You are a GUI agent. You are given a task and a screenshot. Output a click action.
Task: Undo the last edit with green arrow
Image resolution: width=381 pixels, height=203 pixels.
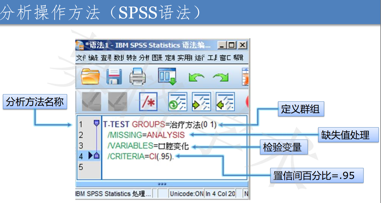pos(196,77)
